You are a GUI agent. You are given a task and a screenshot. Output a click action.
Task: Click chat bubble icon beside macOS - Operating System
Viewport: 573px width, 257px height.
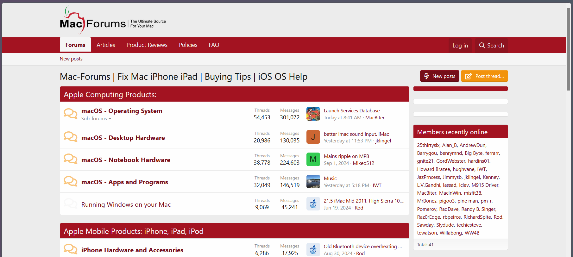tap(70, 114)
